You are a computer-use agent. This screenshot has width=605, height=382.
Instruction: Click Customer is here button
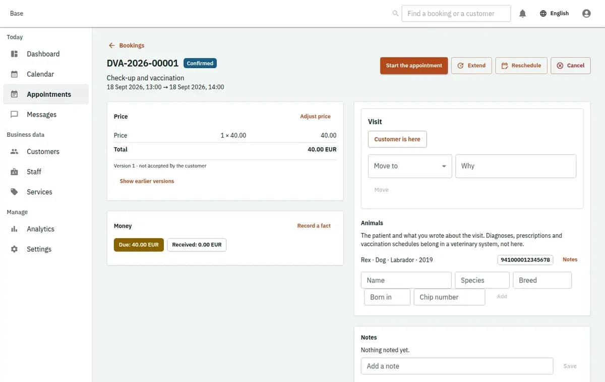tap(397, 139)
